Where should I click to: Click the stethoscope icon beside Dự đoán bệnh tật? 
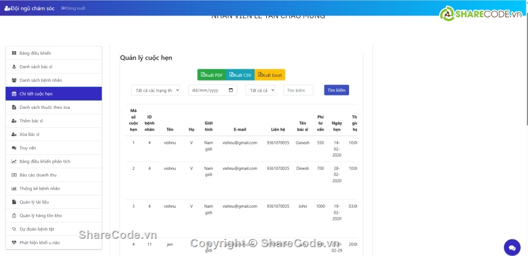[14, 229]
